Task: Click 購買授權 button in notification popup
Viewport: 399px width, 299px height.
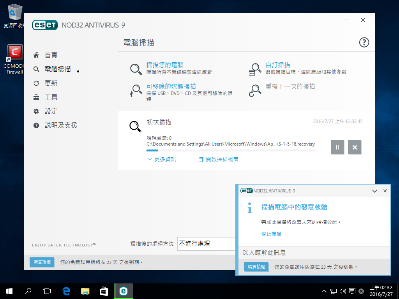Action: [x=256, y=267]
